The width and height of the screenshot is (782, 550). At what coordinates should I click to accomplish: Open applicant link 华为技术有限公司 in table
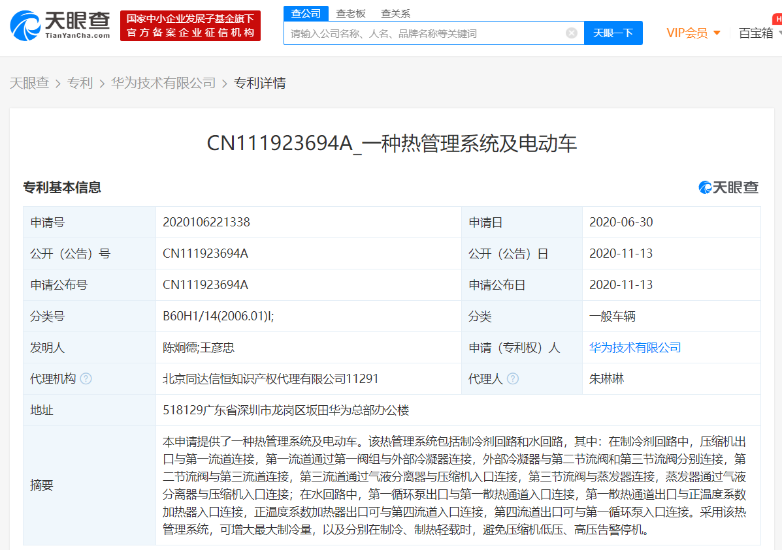(635, 347)
